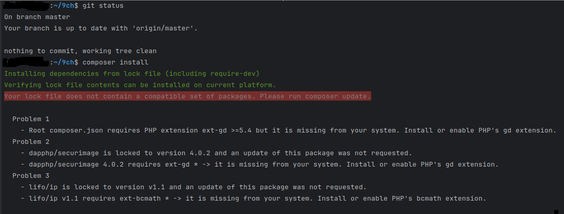564x214 pixels.
Task: Click 'lifo/ip v1.1 requires ext-bcmath' line
Action: [x=253, y=199]
